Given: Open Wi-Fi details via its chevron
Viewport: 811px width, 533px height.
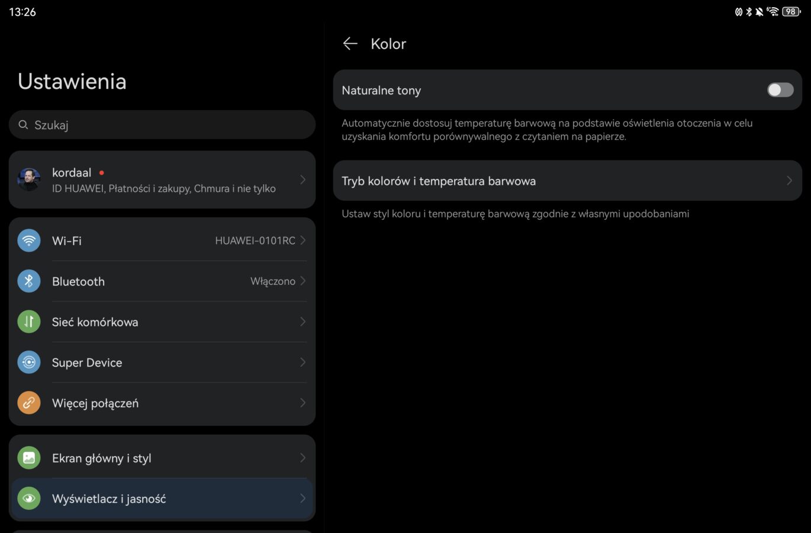Looking at the screenshot, I should pyautogui.click(x=302, y=240).
